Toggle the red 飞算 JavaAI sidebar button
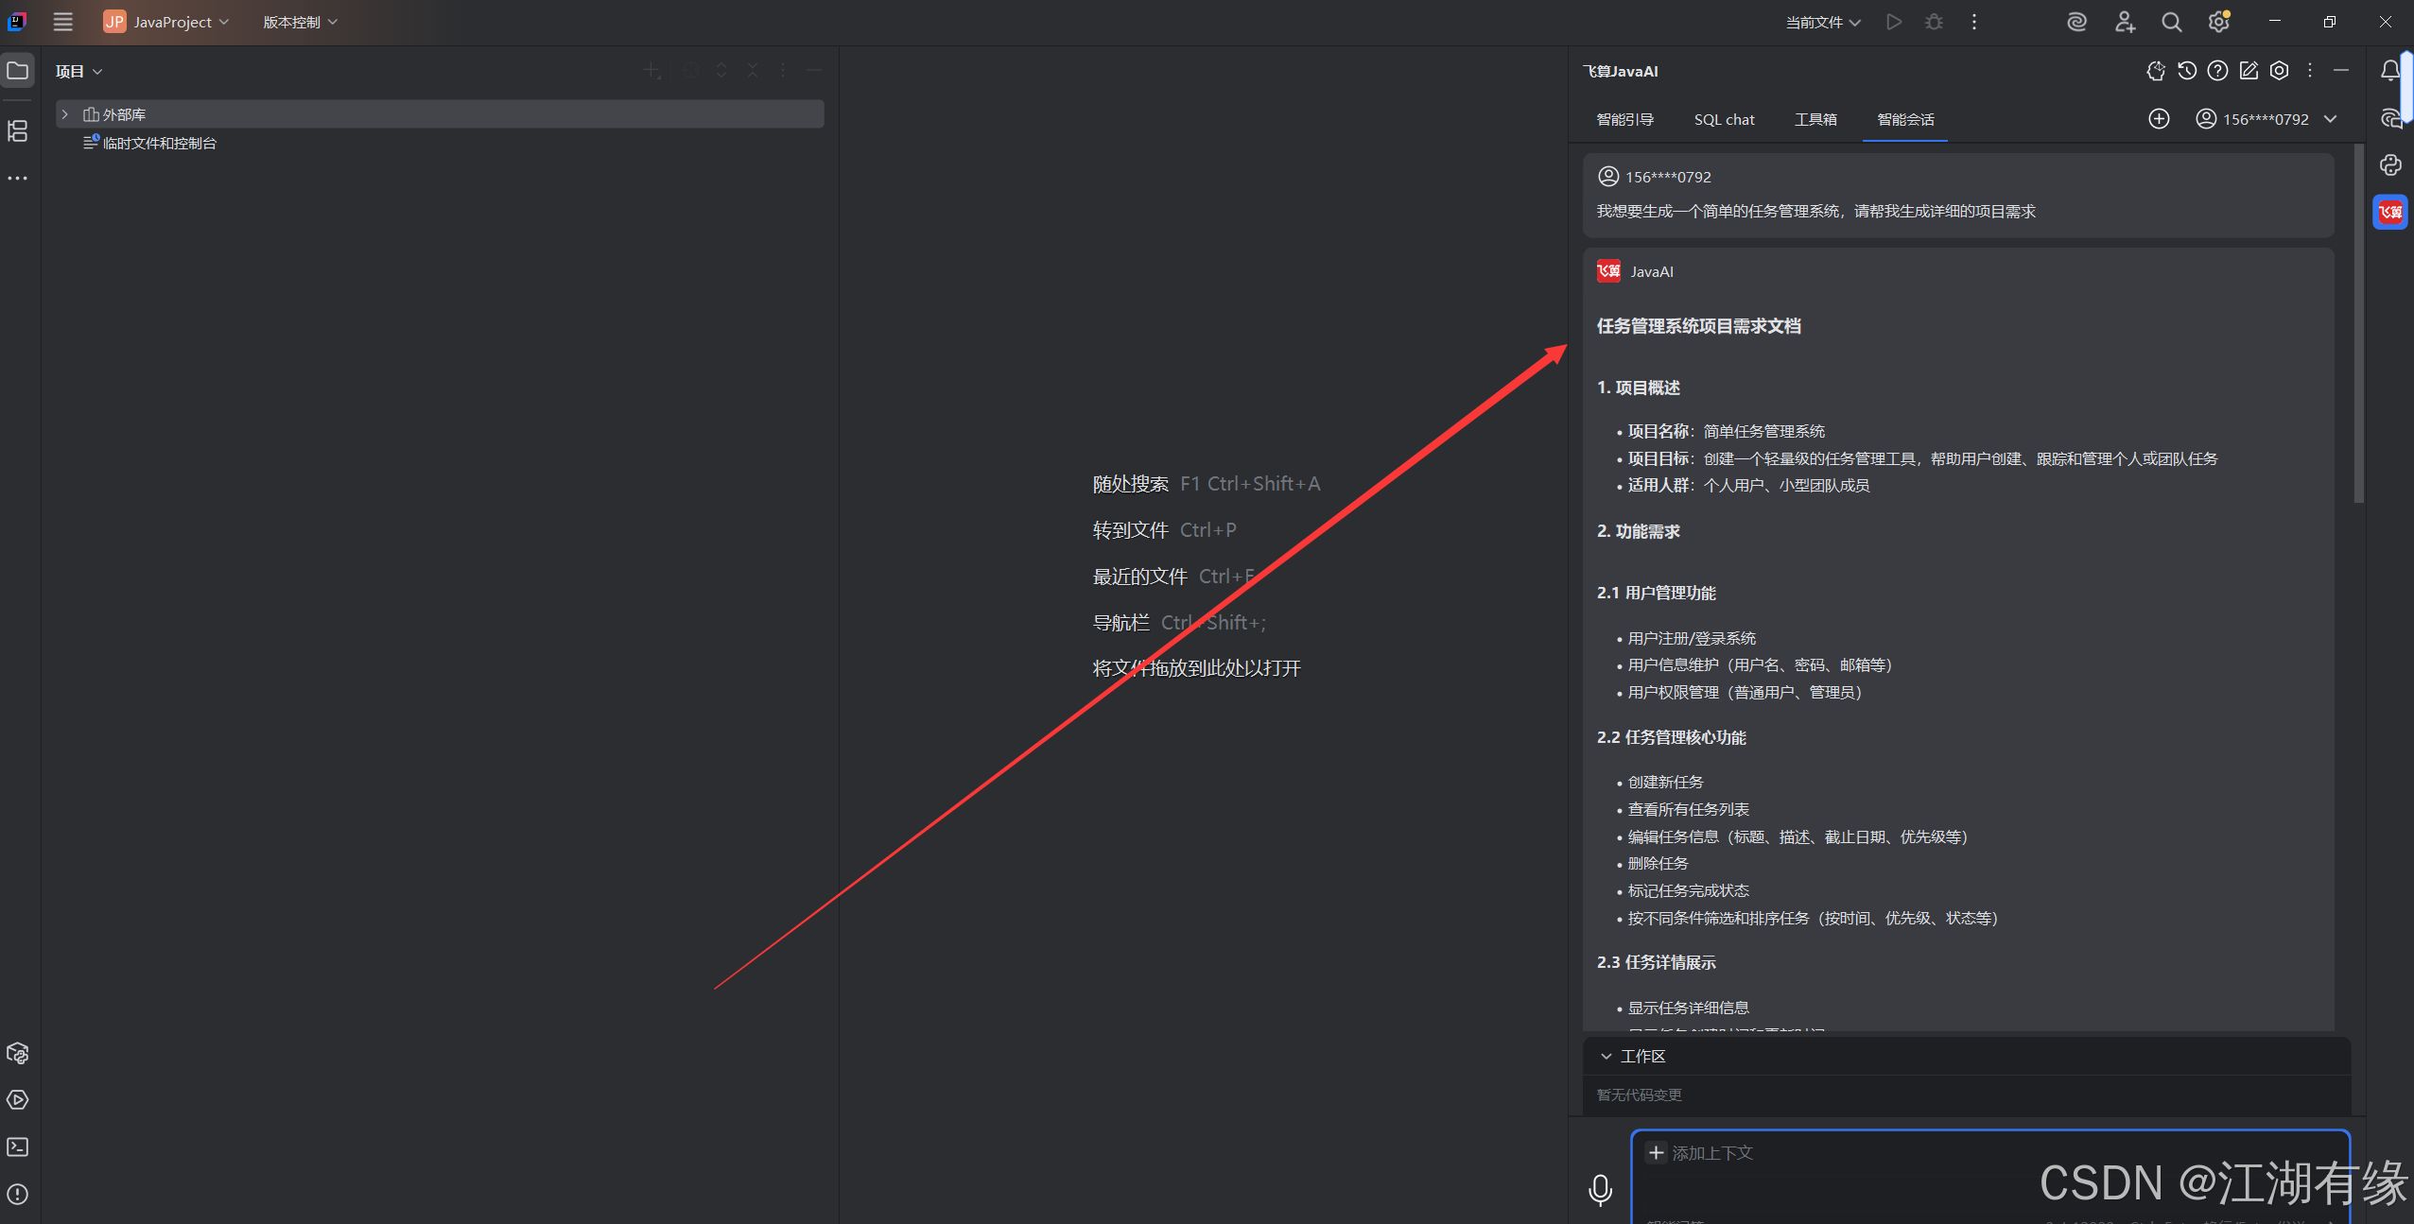Screen dimensions: 2414x1224 click(x=2390, y=212)
